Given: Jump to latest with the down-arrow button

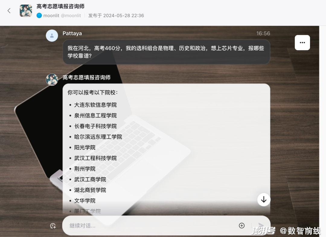Looking at the screenshot, I should (264, 200).
